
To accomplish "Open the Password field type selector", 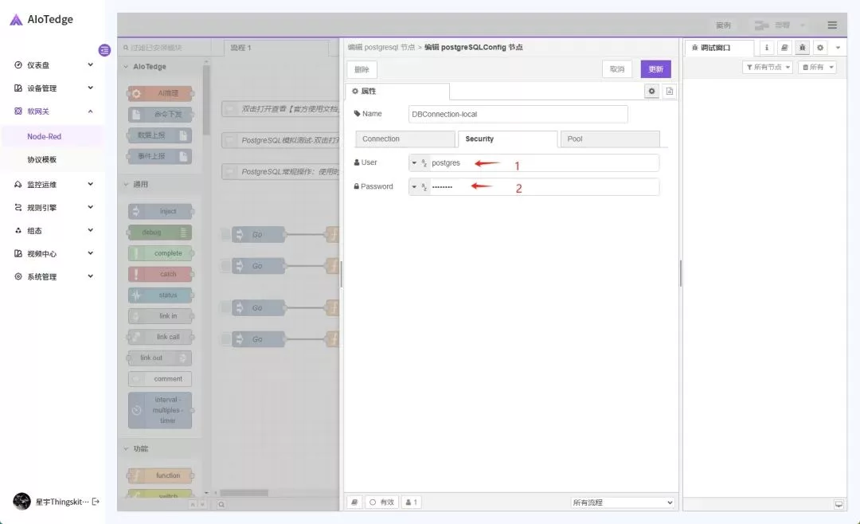I will coord(419,187).
